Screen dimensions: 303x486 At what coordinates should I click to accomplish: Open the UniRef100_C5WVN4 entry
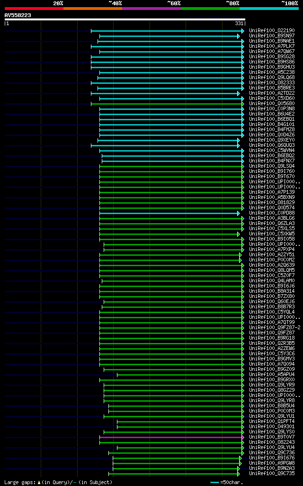click(272, 150)
